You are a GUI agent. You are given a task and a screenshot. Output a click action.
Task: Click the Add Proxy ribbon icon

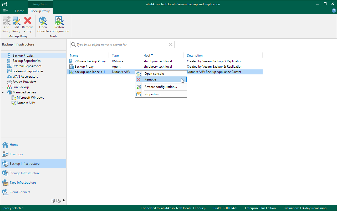[x=6, y=25]
